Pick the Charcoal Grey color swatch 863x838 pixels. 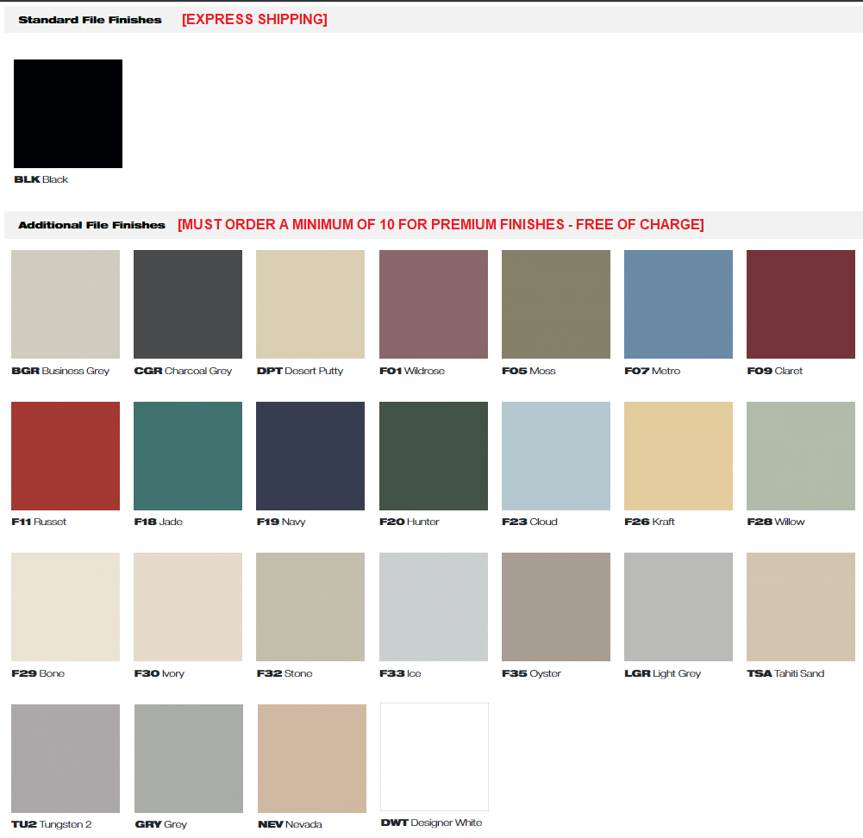(188, 304)
